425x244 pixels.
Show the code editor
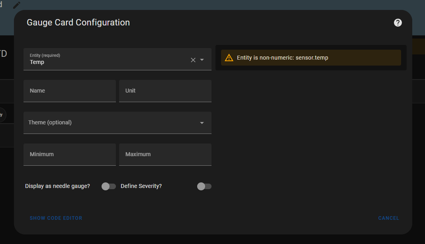[56, 218]
